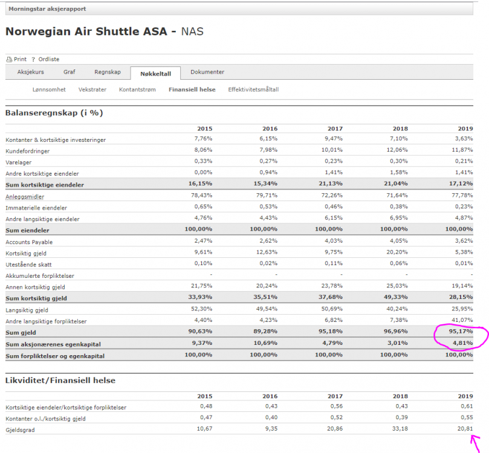This screenshot has height=453, width=489.
Task: Open the Ordliste glossary link
Action: click(x=48, y=59)
